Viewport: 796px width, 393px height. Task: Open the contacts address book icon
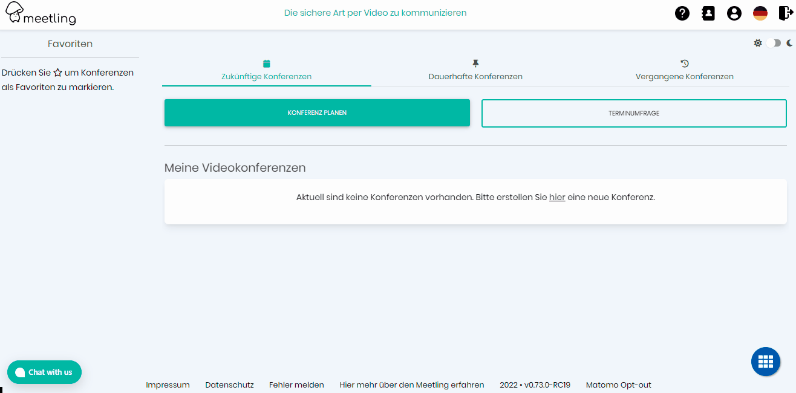pyautogui.click(x=708, y=13)
